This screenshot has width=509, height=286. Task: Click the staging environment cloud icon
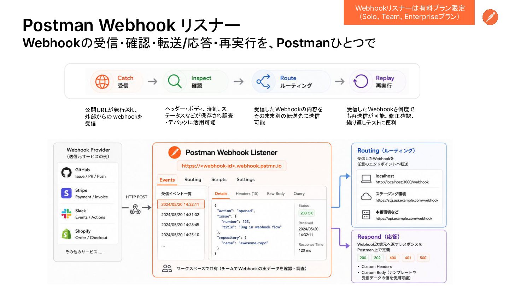click(x=366, y=197)
